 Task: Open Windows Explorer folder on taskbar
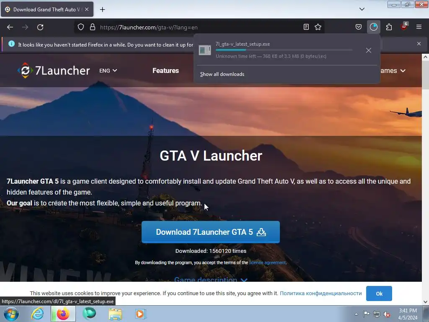click(115, 314)
